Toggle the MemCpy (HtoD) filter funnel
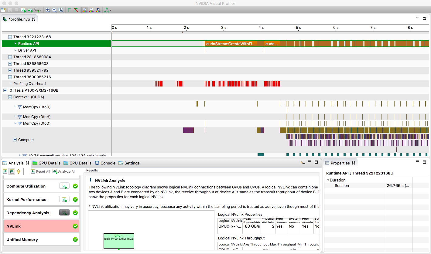This screenshot has height=254, width=431. click(20, 107)
